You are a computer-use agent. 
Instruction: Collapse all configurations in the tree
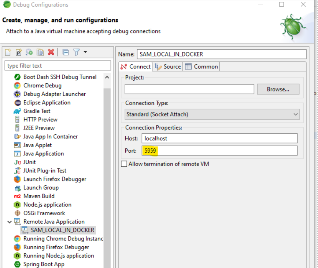tap(66, 52)
